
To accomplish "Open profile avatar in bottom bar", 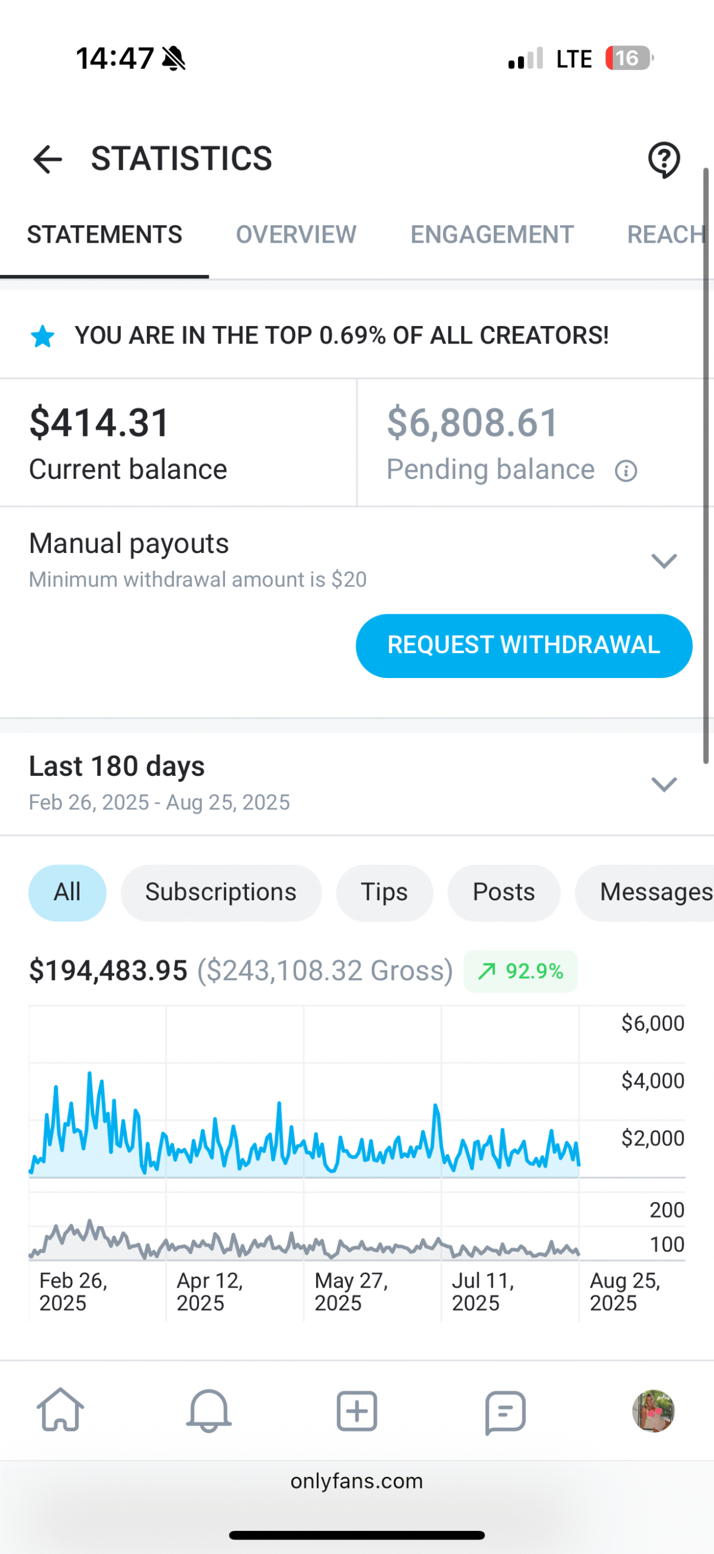I will 653,1410.
